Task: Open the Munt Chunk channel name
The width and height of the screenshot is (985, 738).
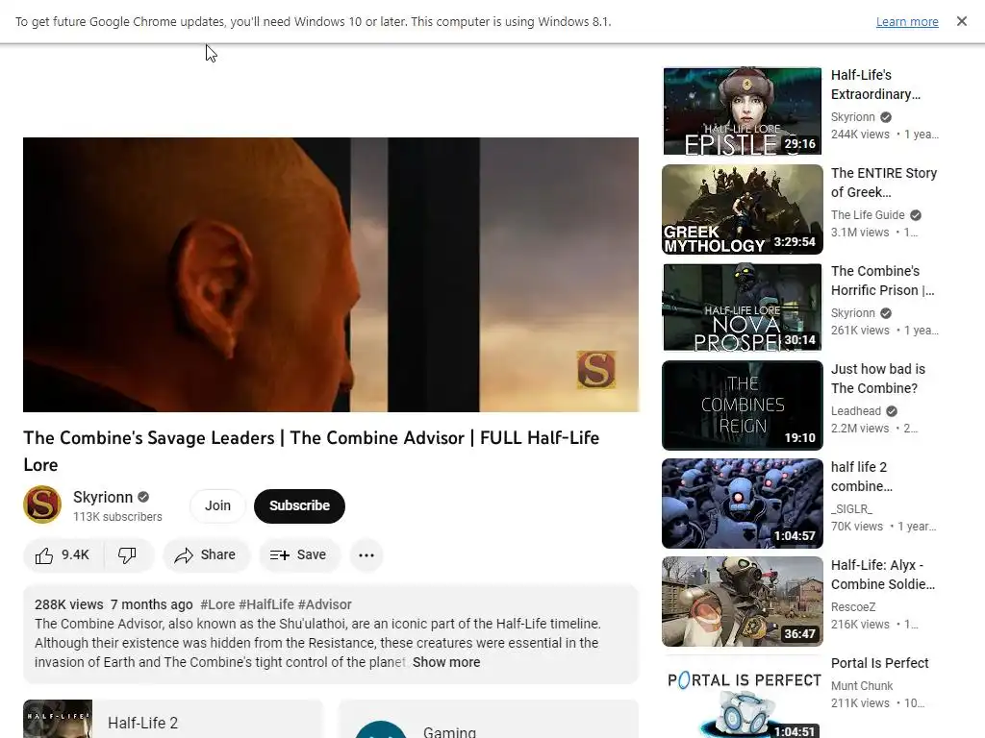Action: [x=862, y=686]
